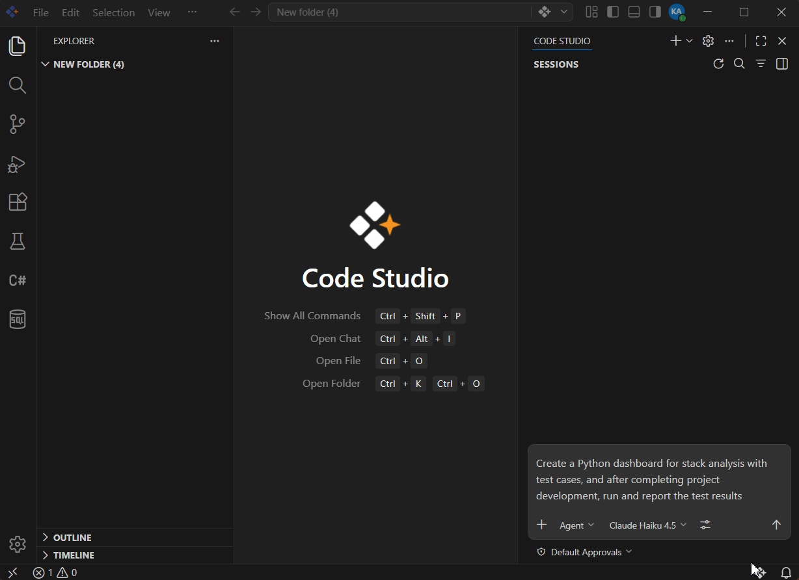Open the title bar sparkle dropdown chevron
799x580 pixels.
pyautogui.click(x=563, y=12)
